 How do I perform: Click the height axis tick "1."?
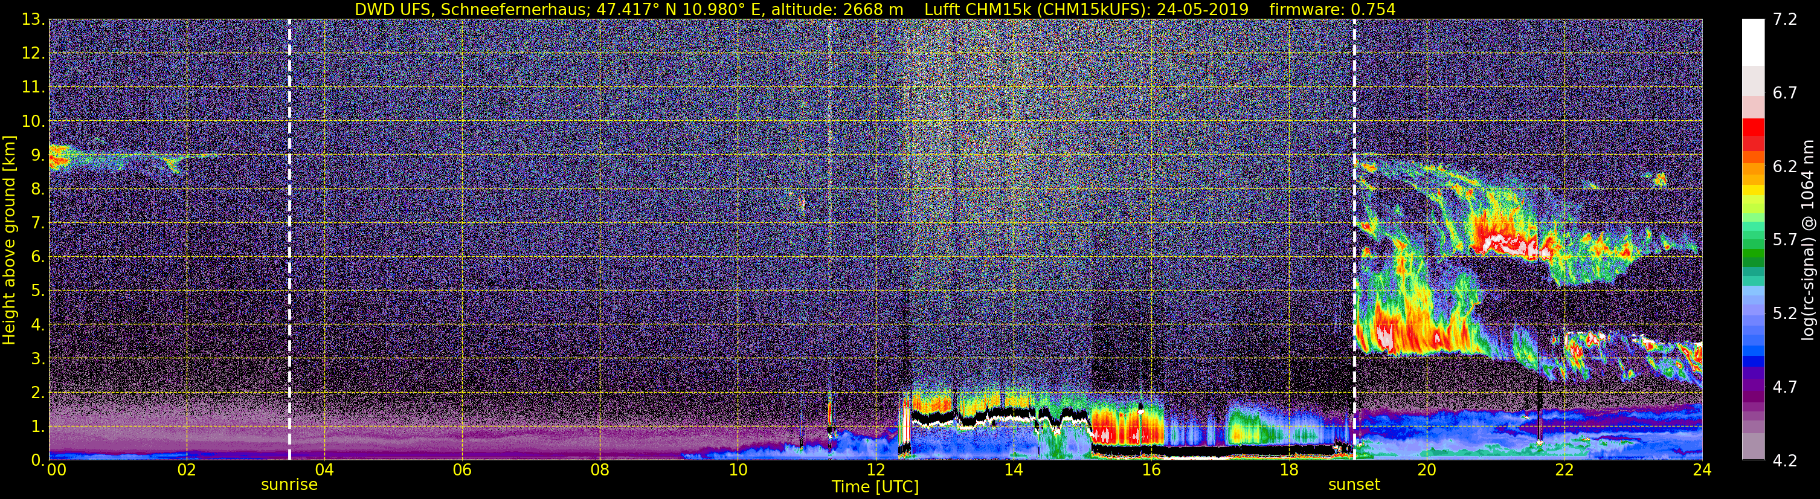[37, 427]
